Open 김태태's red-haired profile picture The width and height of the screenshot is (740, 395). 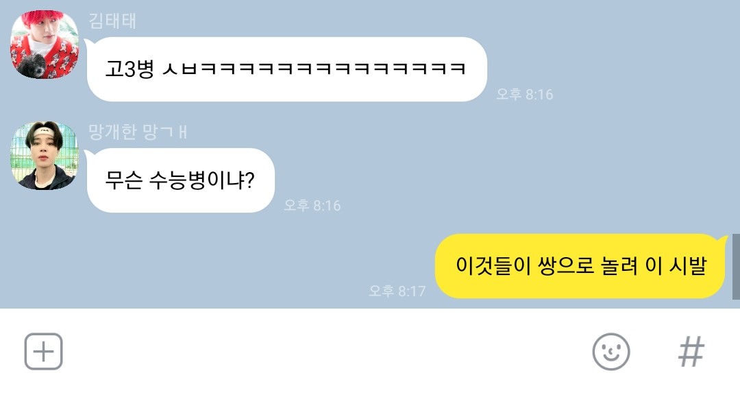click(x=45, y=45)
